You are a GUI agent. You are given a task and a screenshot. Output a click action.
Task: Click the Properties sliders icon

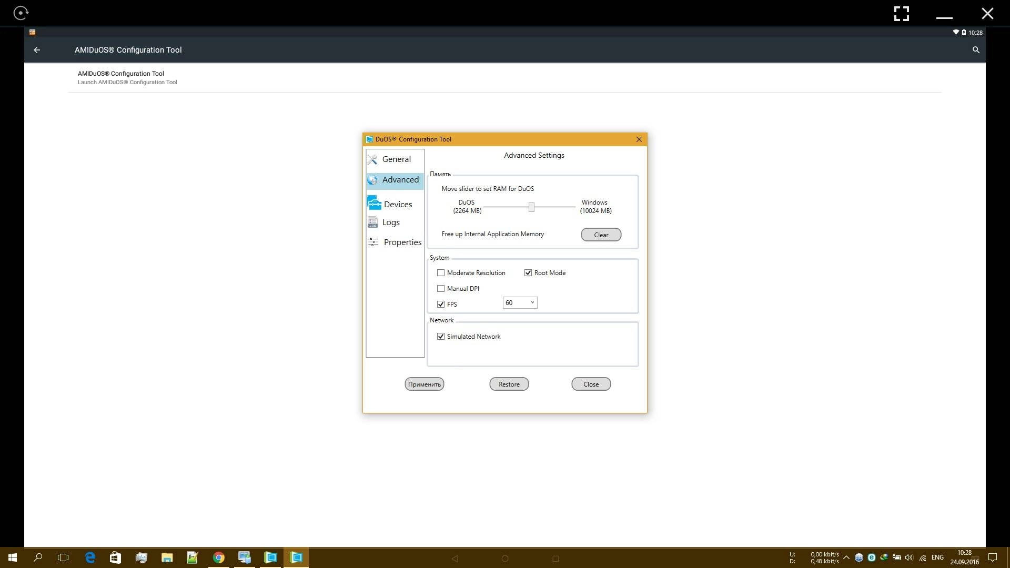(x=373, y=242)
